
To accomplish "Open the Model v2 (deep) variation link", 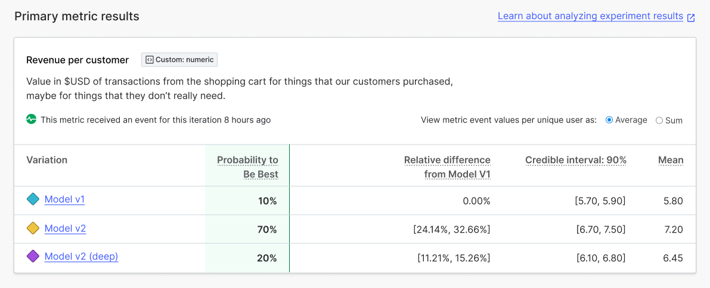I will 81,256.
